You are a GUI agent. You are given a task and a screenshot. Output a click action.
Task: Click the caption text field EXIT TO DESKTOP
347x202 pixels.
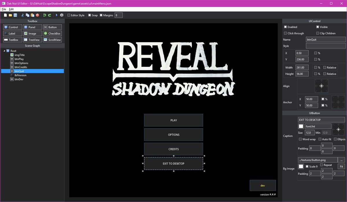tap(322, 120)
